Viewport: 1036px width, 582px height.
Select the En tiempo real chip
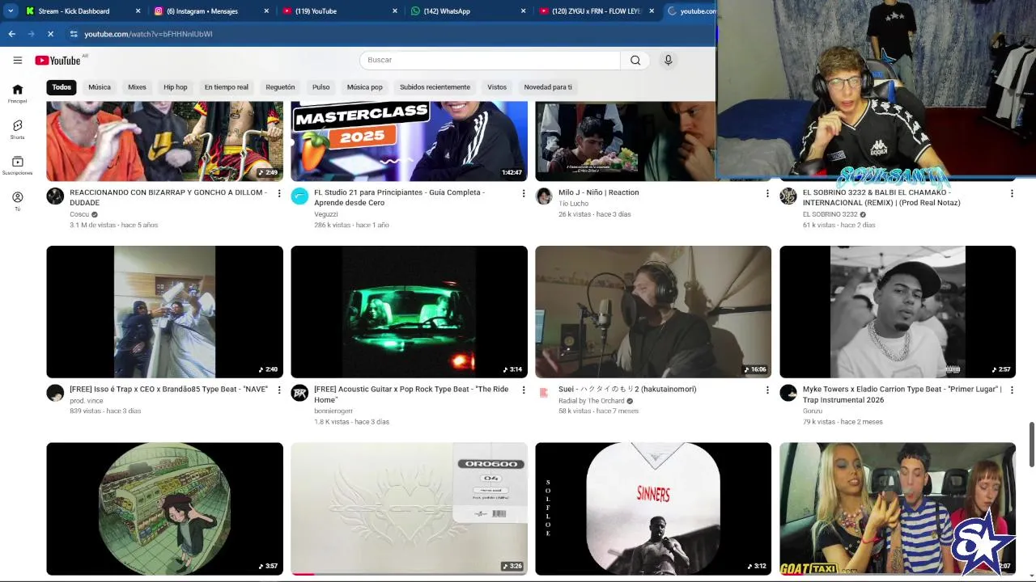226,87
